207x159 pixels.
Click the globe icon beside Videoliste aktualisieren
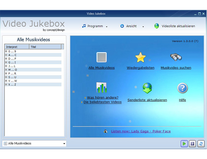[x=157, y=26]
